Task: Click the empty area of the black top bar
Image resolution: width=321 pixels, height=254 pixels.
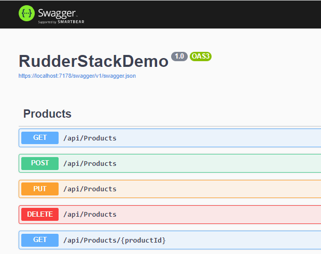Action: click(x=207, y=14)
